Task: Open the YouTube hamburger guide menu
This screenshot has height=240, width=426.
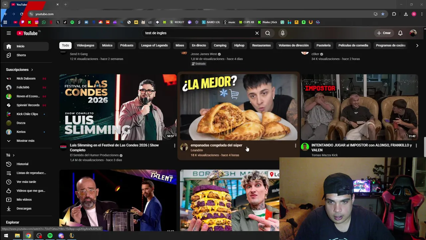Action: pos(9,33)
